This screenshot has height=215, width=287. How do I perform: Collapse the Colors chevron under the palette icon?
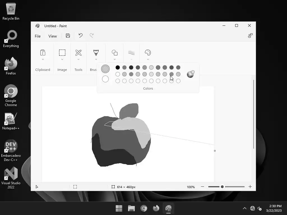[148, 59]
